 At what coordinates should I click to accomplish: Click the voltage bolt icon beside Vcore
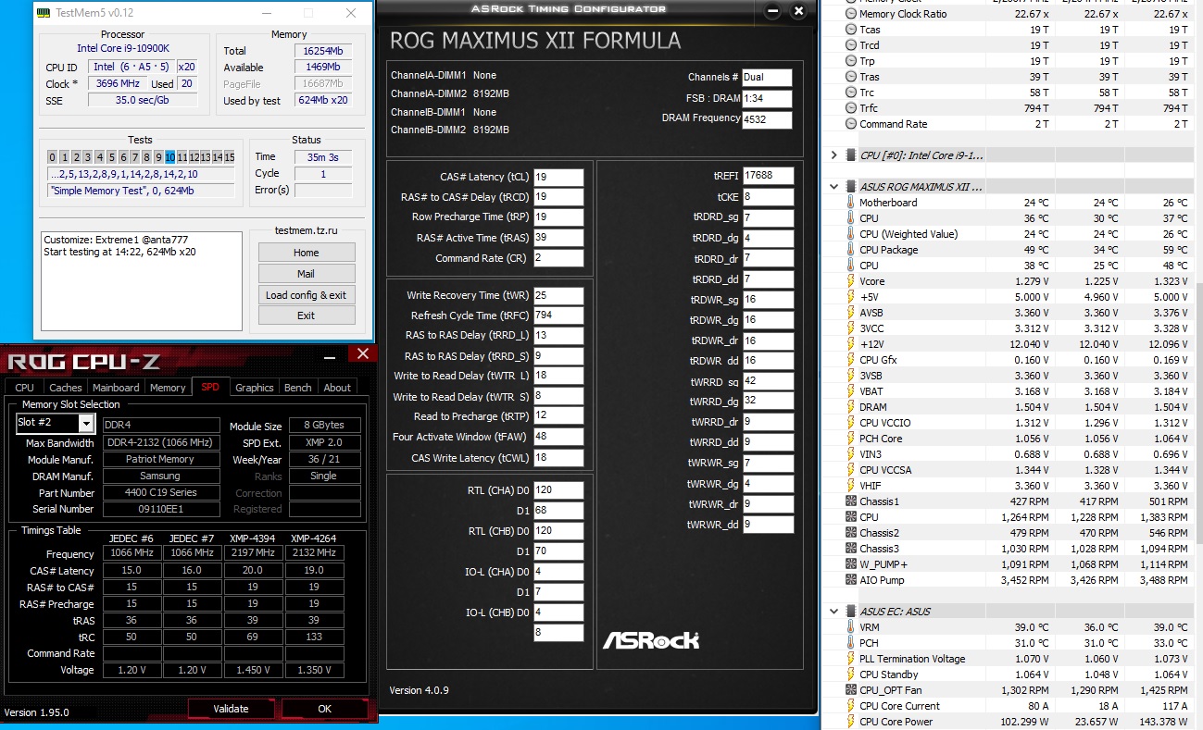(851, 281)
